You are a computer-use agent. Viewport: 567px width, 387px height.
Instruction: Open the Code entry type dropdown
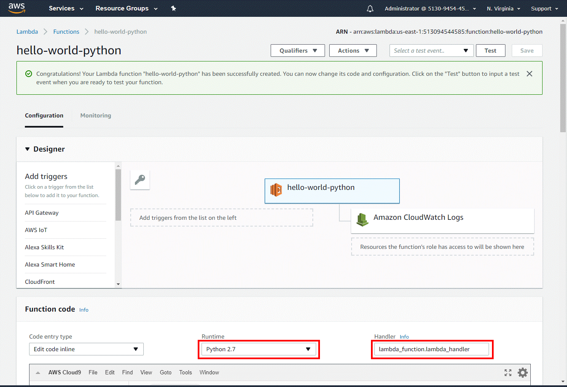[86, 349]
